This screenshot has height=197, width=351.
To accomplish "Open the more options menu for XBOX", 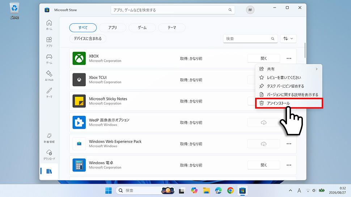I will pos(289,58).
